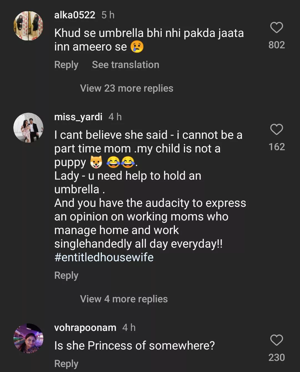Open the #entitledhousewife hashtag

[104, 257]
